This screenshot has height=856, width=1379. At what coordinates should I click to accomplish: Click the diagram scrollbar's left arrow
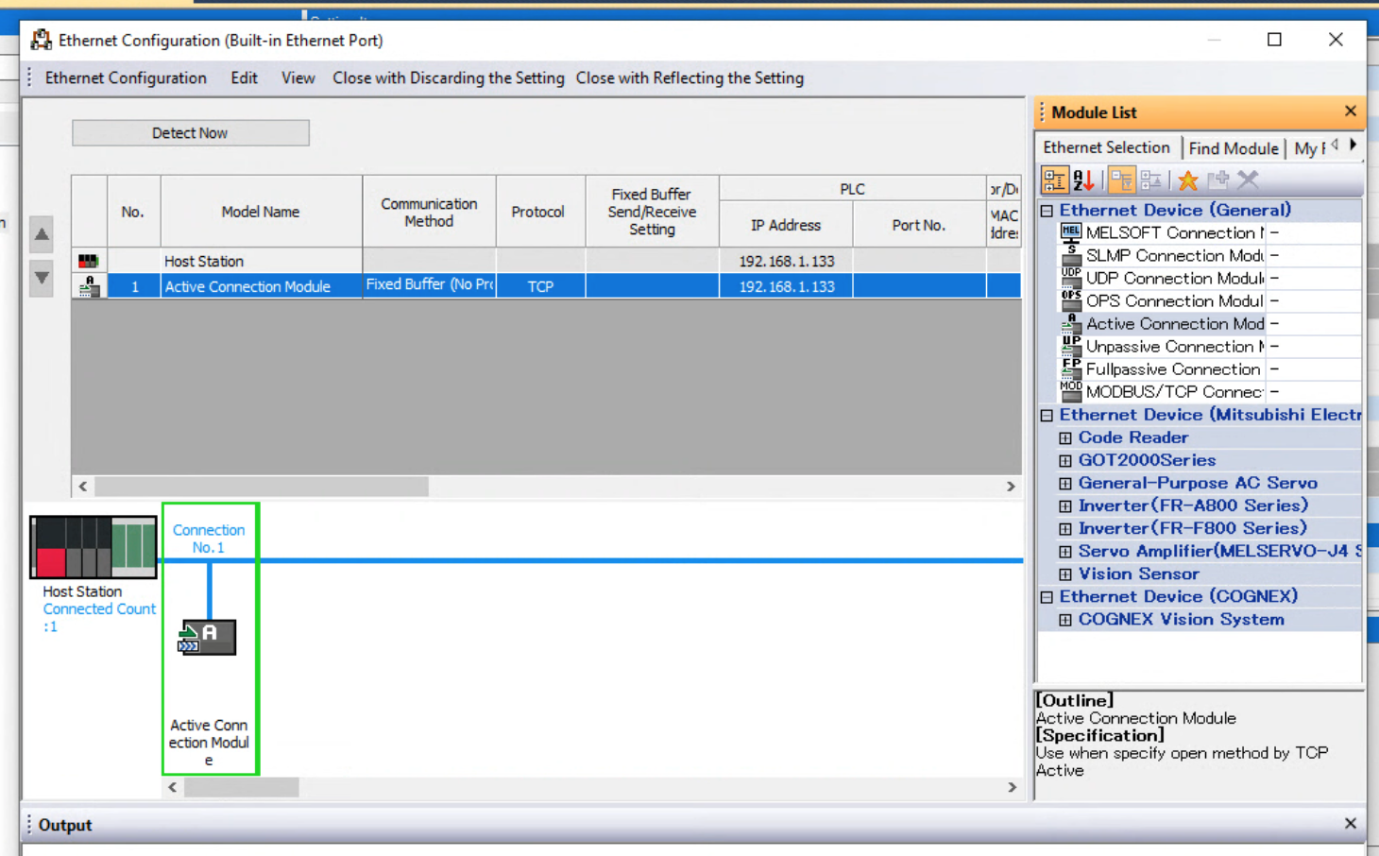172,787
